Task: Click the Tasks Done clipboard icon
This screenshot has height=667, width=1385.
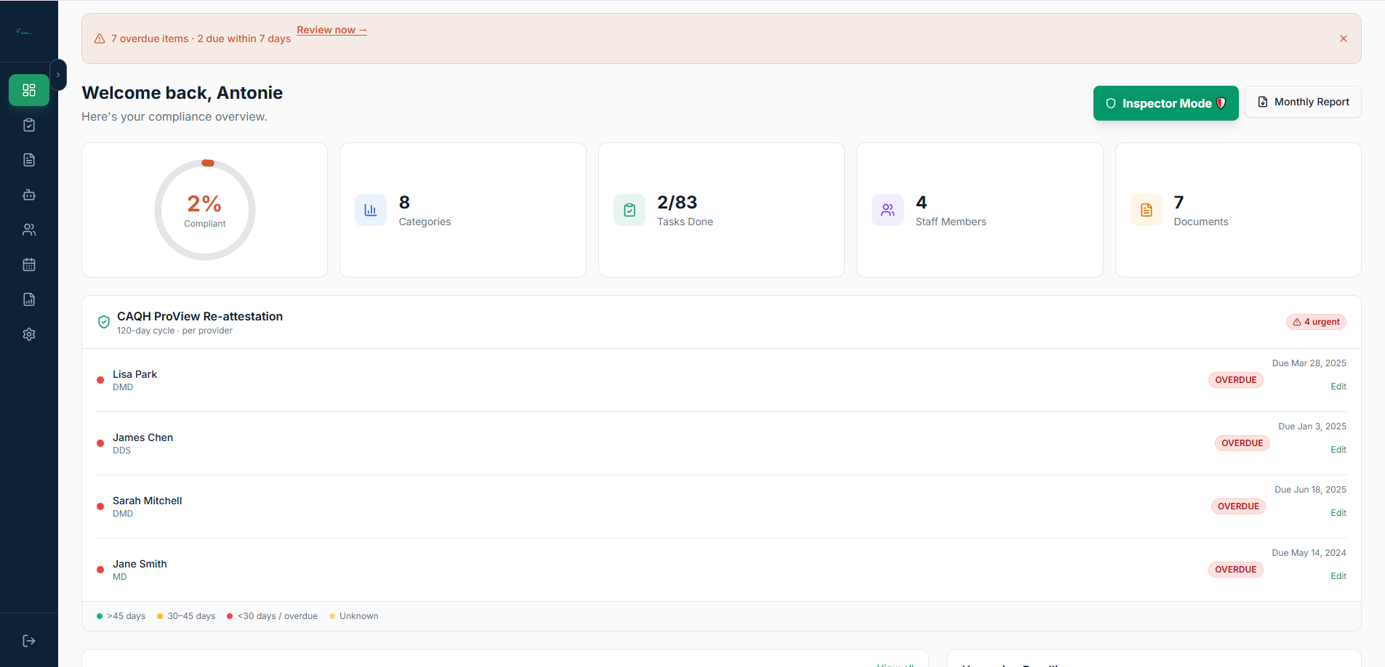Action: [x=630, y=210]
